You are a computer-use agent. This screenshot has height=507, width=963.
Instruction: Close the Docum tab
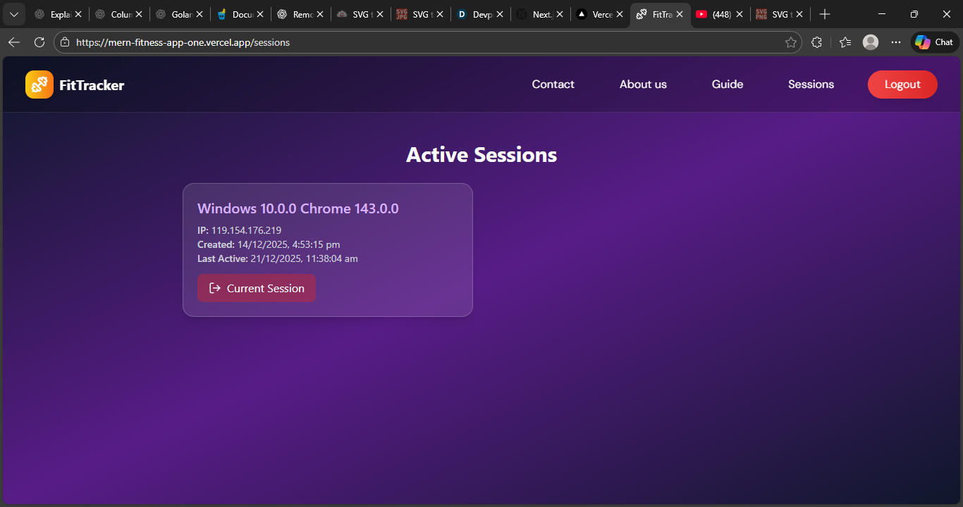pyautogui.click(x=260, y=14)
